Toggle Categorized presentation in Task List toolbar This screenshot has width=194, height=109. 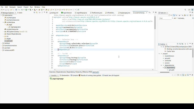pos(174,15)
